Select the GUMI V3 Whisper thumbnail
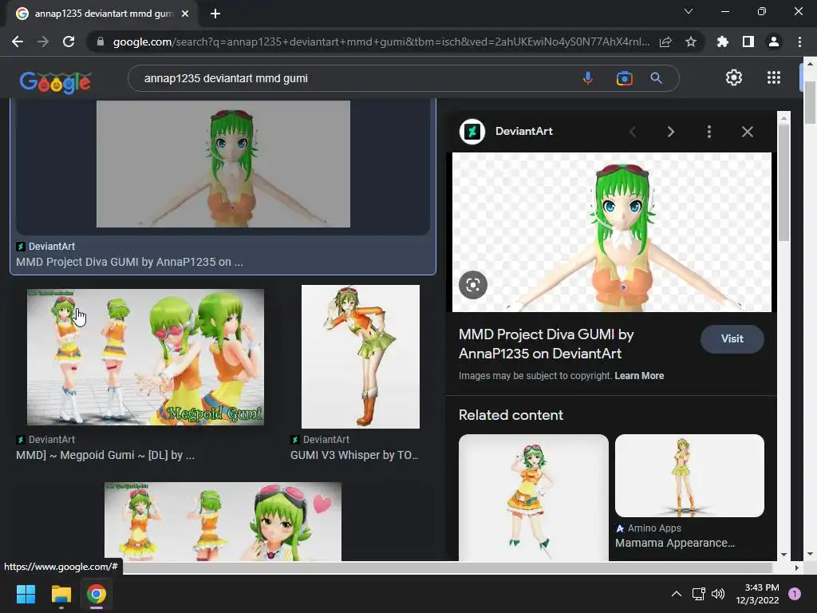Viewport: 817px width, 613px height. tap(361, 357)
